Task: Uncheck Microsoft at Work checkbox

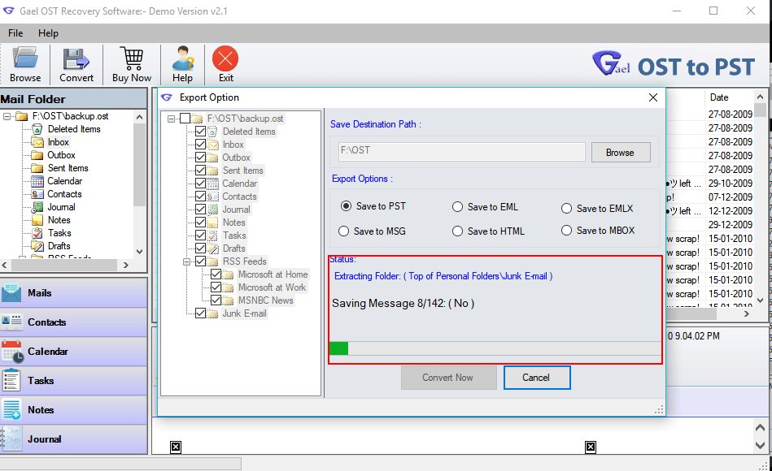Action: point(216,287)
